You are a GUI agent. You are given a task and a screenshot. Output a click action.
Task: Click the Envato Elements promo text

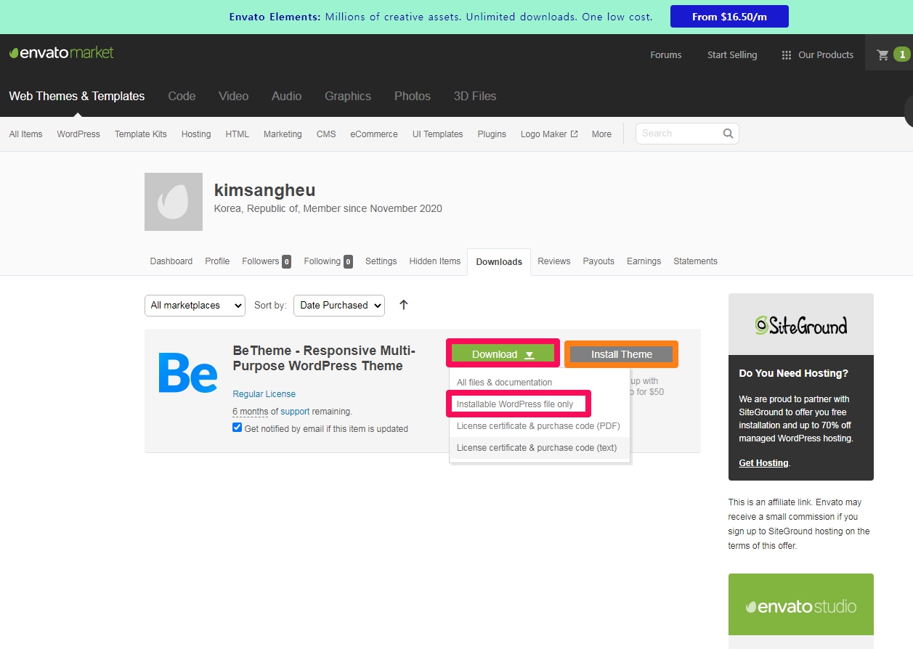point(441,17)
